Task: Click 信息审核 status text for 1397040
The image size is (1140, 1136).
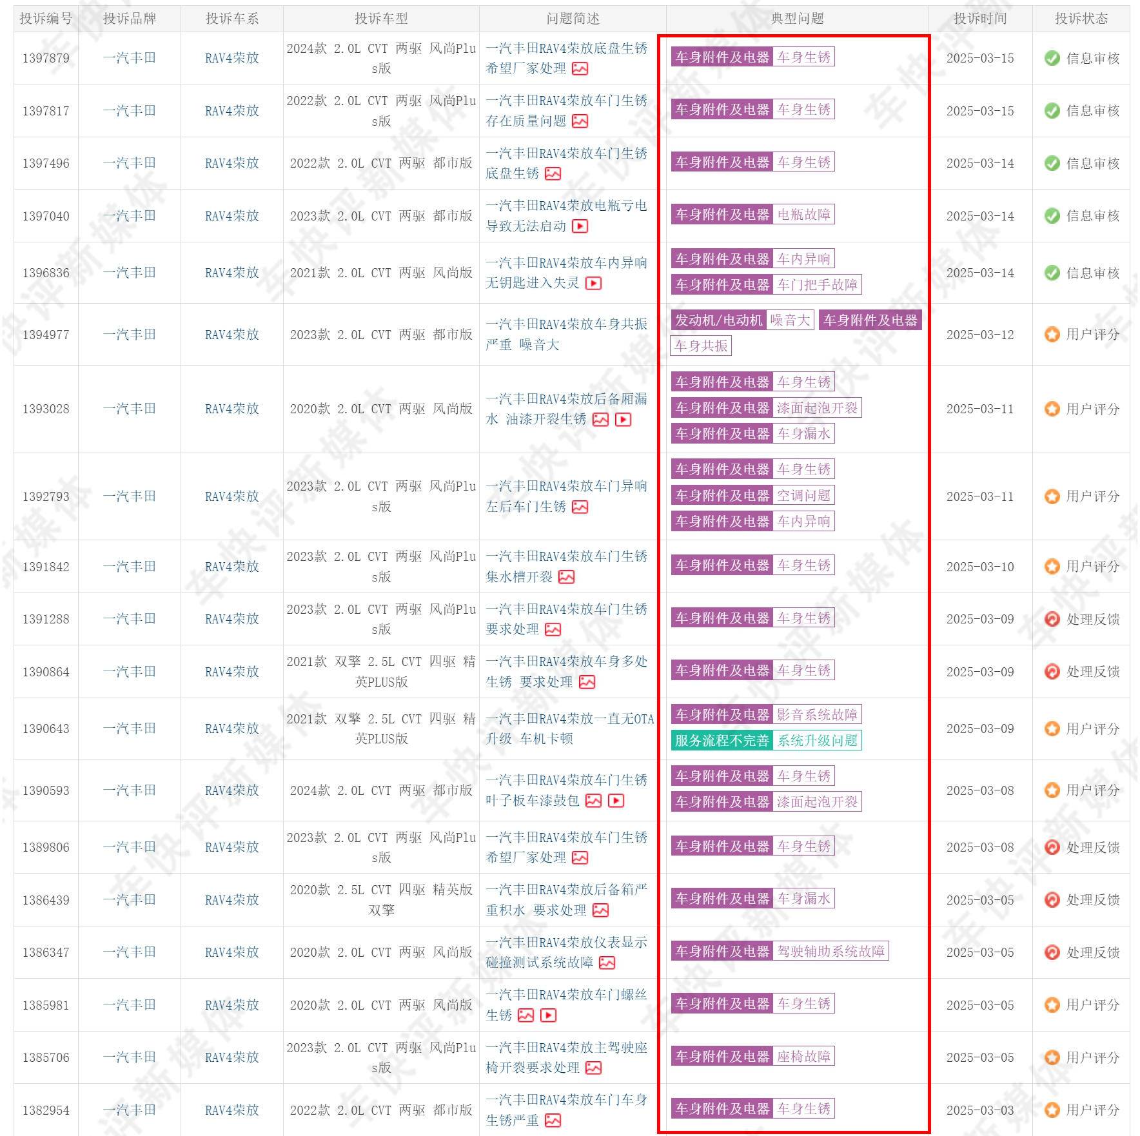Action: coord(1093,216)
